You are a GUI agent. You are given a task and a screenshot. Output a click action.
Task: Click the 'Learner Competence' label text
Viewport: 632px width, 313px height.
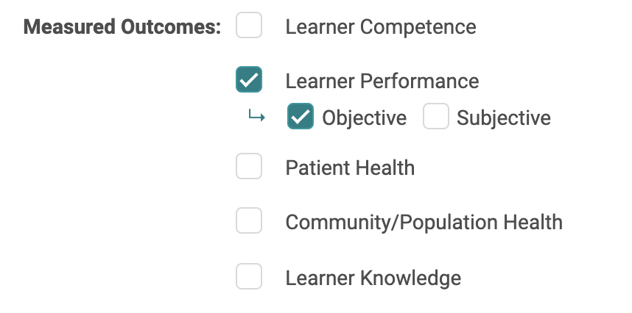[x=381, y=27]
